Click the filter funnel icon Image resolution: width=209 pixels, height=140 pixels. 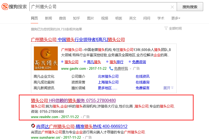(x=166, y=28)
